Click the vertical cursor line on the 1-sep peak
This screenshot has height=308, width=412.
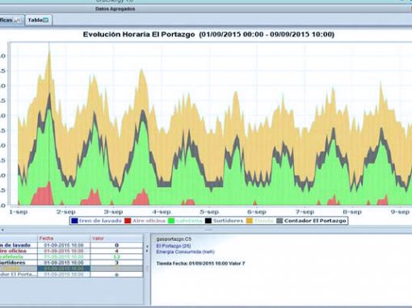pos(49,123)
